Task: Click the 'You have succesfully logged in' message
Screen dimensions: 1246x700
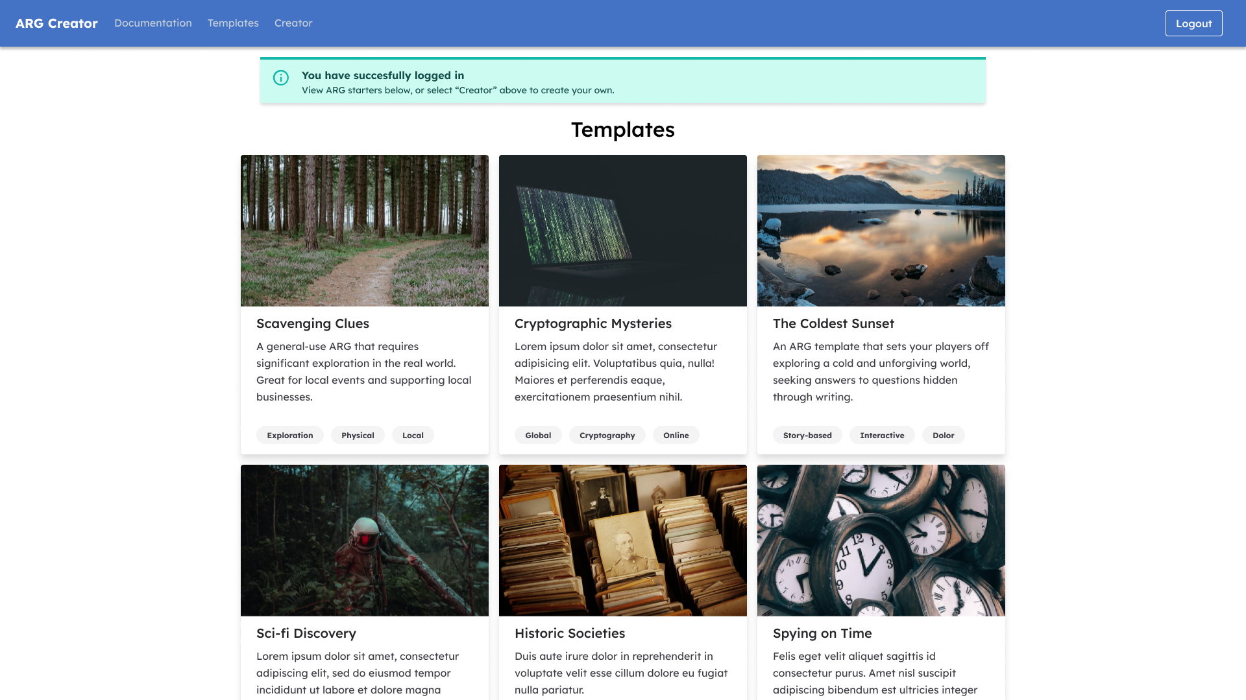Action: click(383, 75)
